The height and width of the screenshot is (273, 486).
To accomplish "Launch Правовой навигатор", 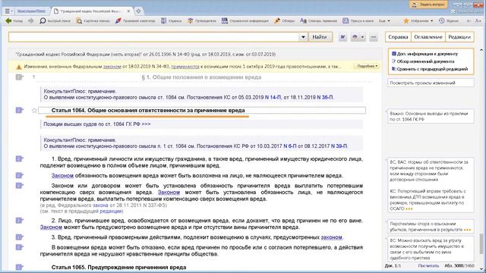I will (x=135, y=20).
